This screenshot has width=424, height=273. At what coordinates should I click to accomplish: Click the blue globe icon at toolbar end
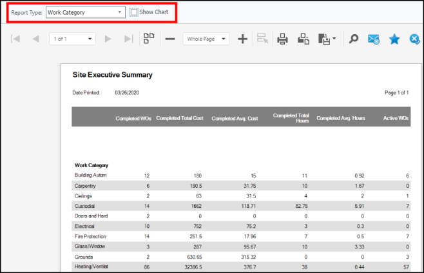pos(414,39)
